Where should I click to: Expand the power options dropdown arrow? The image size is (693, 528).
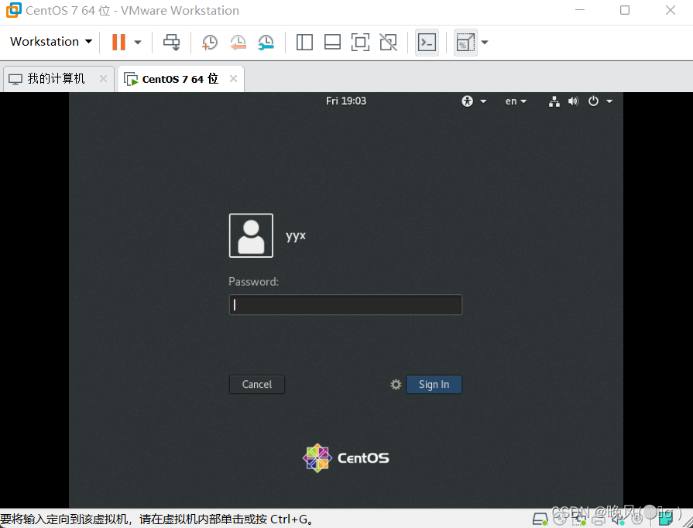point(138,43)
